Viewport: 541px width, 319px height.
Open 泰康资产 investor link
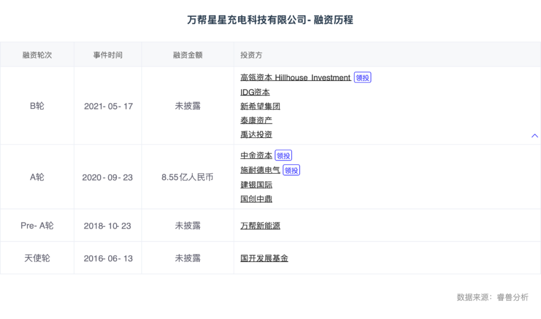click(256, 120)
